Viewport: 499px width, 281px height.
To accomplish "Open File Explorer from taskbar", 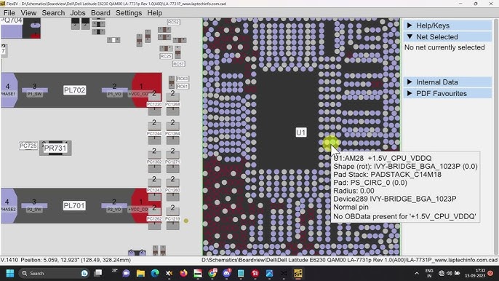I will (140, 273).
